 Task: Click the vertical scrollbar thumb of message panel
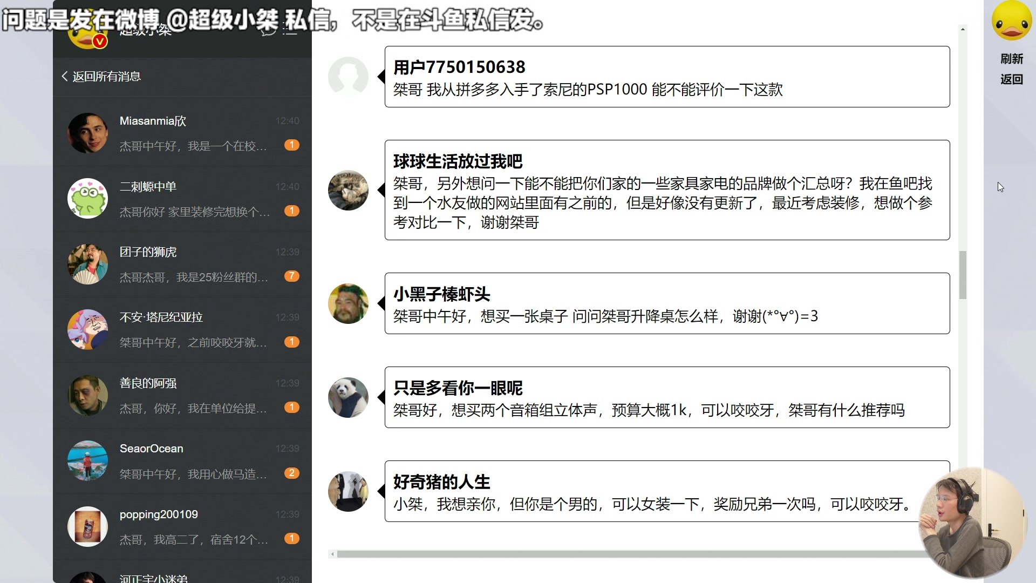(x=963, y=275)
